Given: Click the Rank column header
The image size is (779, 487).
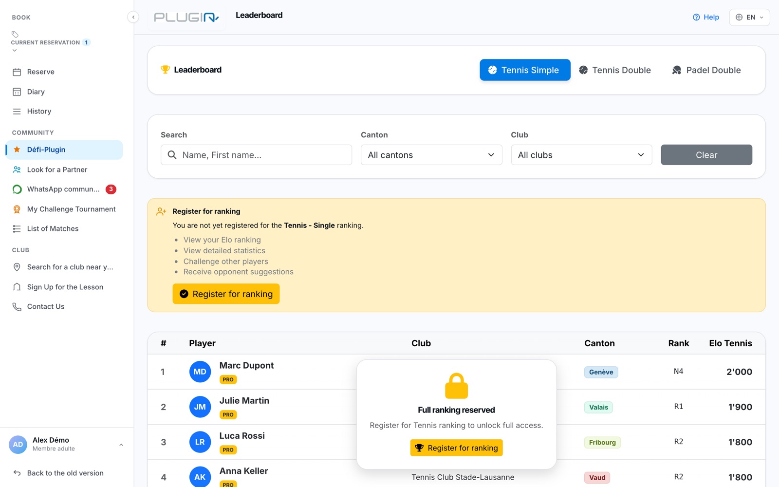Looking at the screenshot, I should tap(678, 343).
